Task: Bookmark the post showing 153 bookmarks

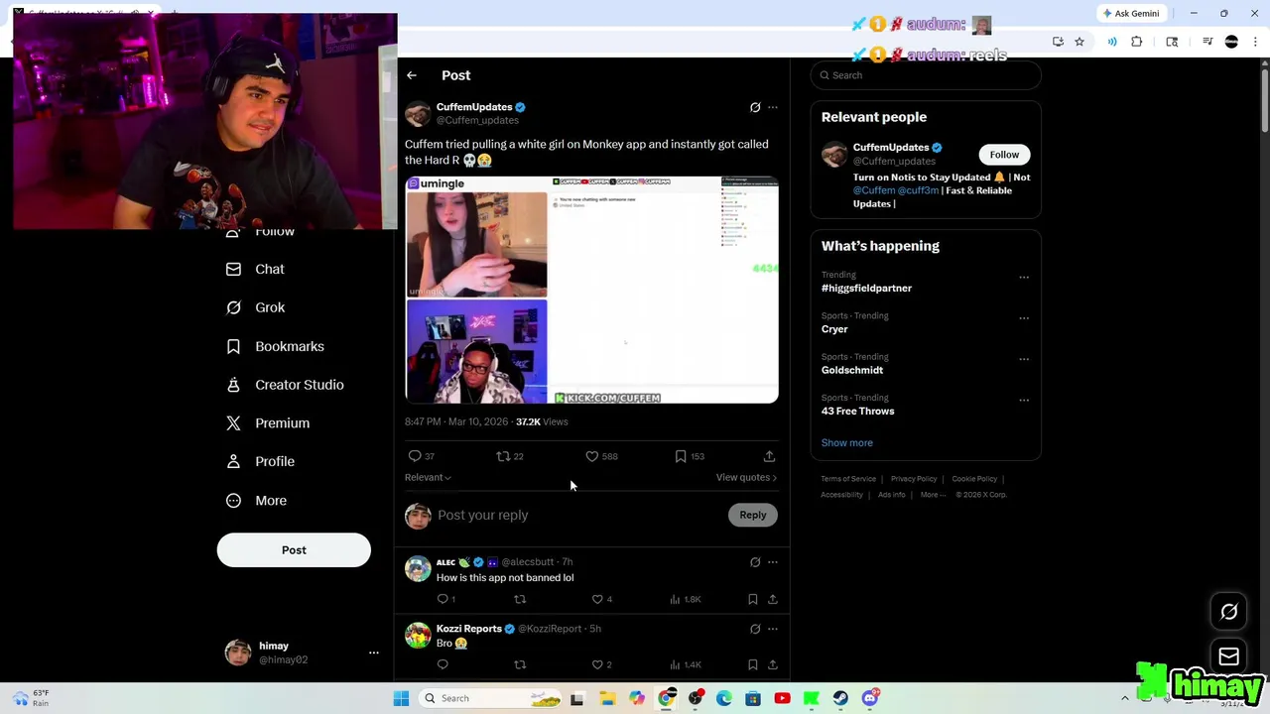Action: click(681, 456)
